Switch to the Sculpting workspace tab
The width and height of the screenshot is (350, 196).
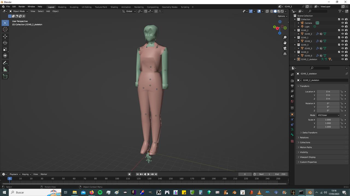pyautogui.click(x=74, y=7)
